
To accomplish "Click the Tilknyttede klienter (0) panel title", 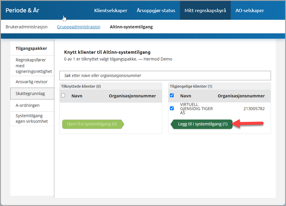I will 81,86.
